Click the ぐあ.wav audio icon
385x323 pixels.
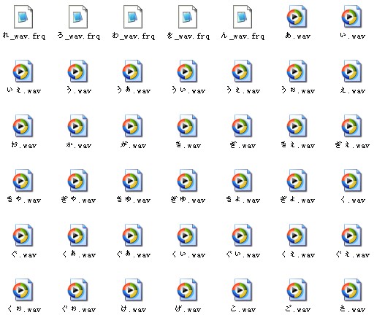(132, 235)
